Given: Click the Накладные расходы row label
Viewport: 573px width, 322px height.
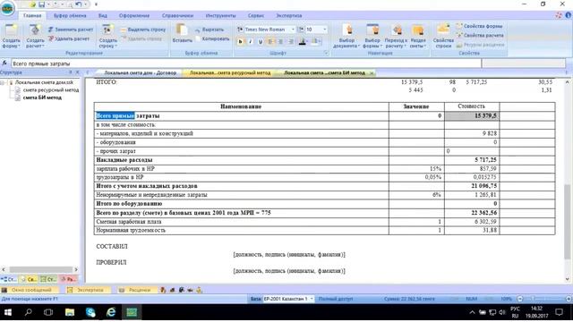Looking at the screenshot, I should (x=124, y=160).
